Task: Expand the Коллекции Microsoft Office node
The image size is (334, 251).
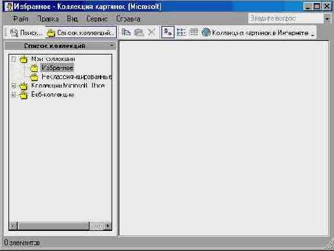Action: (x=14, y=86)
